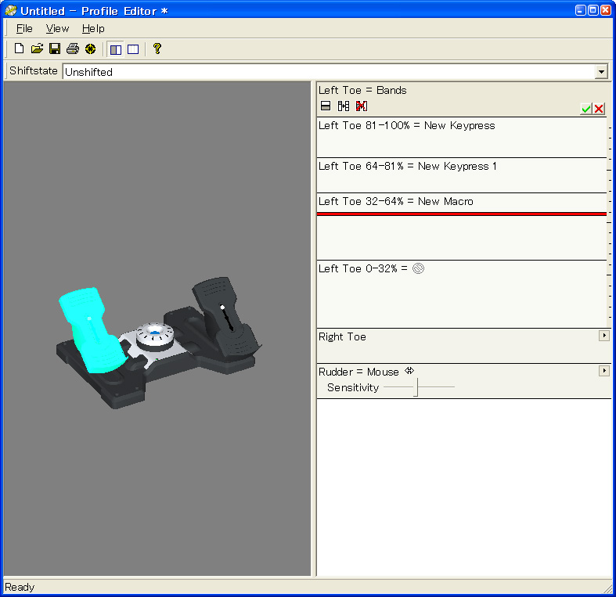Image resolution: width=616 pixels, height=597 pixels.
Task: Open the Shiftstate dropdown
Action: (x=601, y=72)
